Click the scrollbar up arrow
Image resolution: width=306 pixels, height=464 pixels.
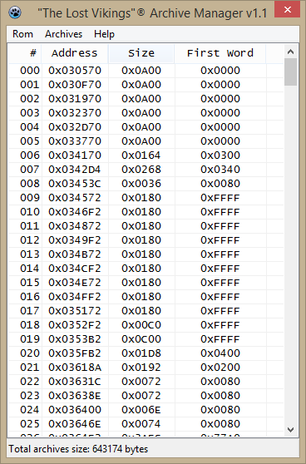(290, 52)
